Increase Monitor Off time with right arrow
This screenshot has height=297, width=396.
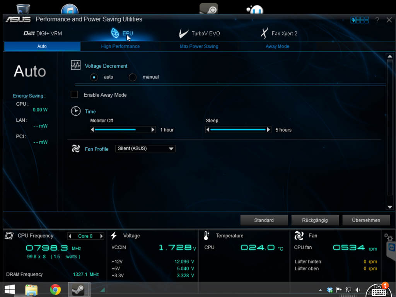pyautogui.click(x=153, y=130)
